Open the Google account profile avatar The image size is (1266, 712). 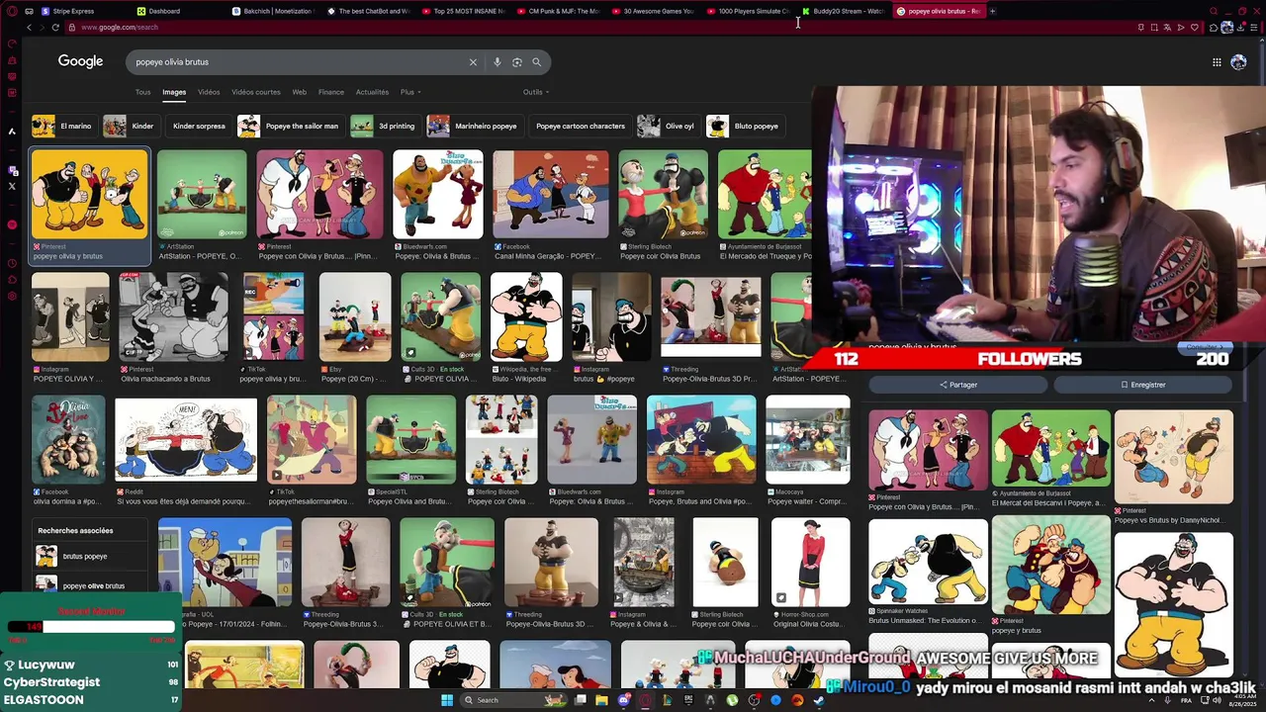pos(1238,62)
